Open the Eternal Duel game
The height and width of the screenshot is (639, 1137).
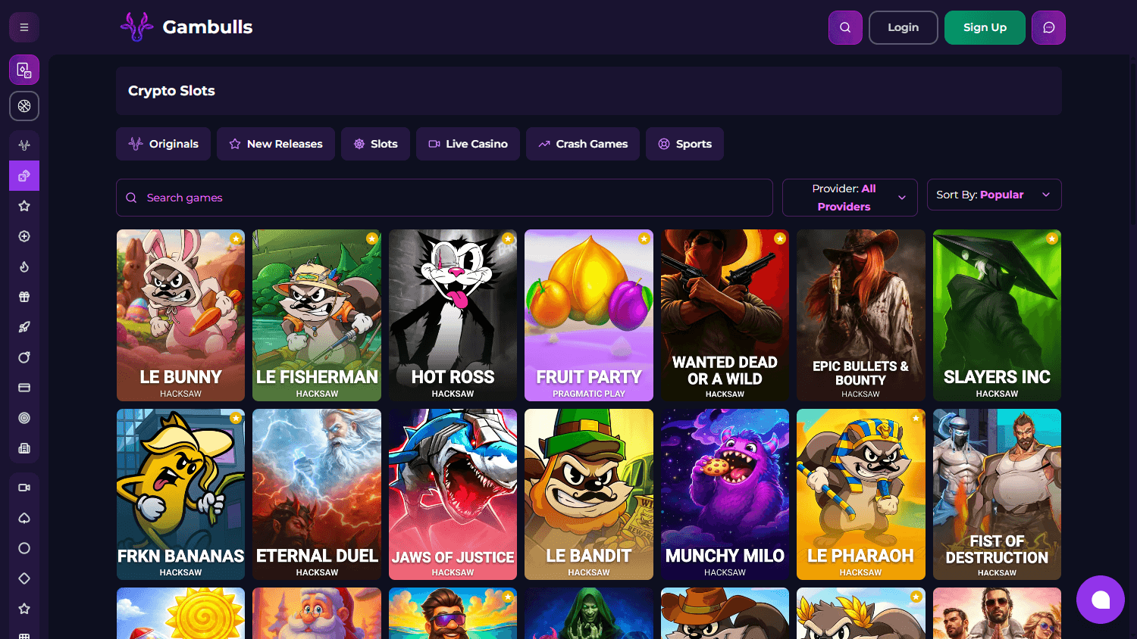click(317, 494)
